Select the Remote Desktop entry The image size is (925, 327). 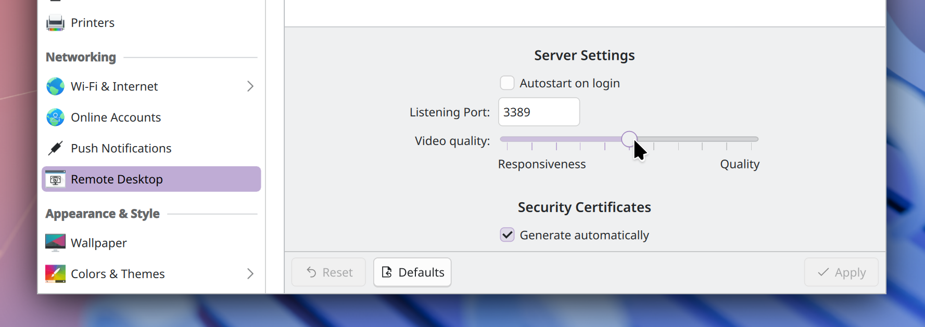pyautogui.click(x=151, y=179)
